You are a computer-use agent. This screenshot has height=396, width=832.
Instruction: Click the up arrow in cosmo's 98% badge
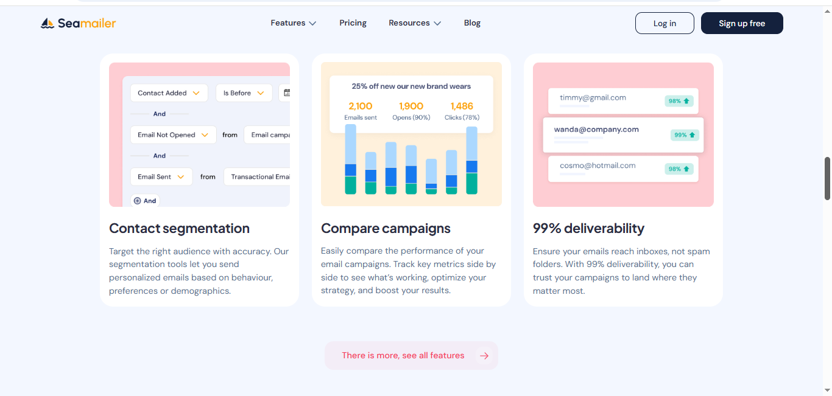(686, 169)
